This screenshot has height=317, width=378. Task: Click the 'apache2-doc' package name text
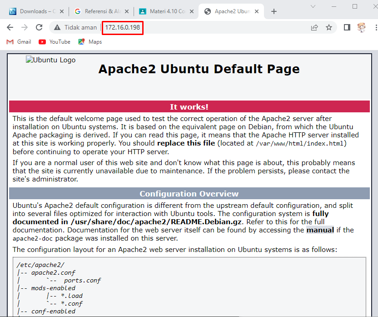(33, 239)
